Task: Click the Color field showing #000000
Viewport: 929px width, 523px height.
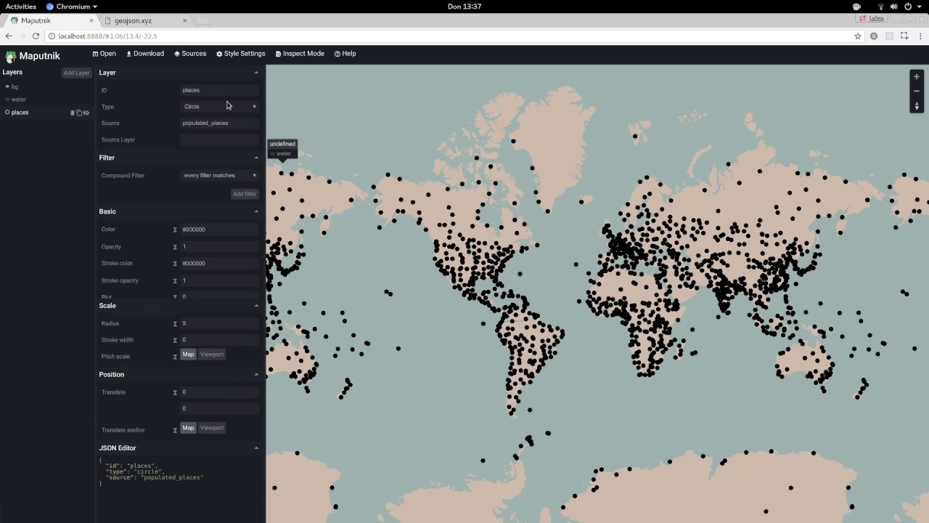Action: coord(219,230)
